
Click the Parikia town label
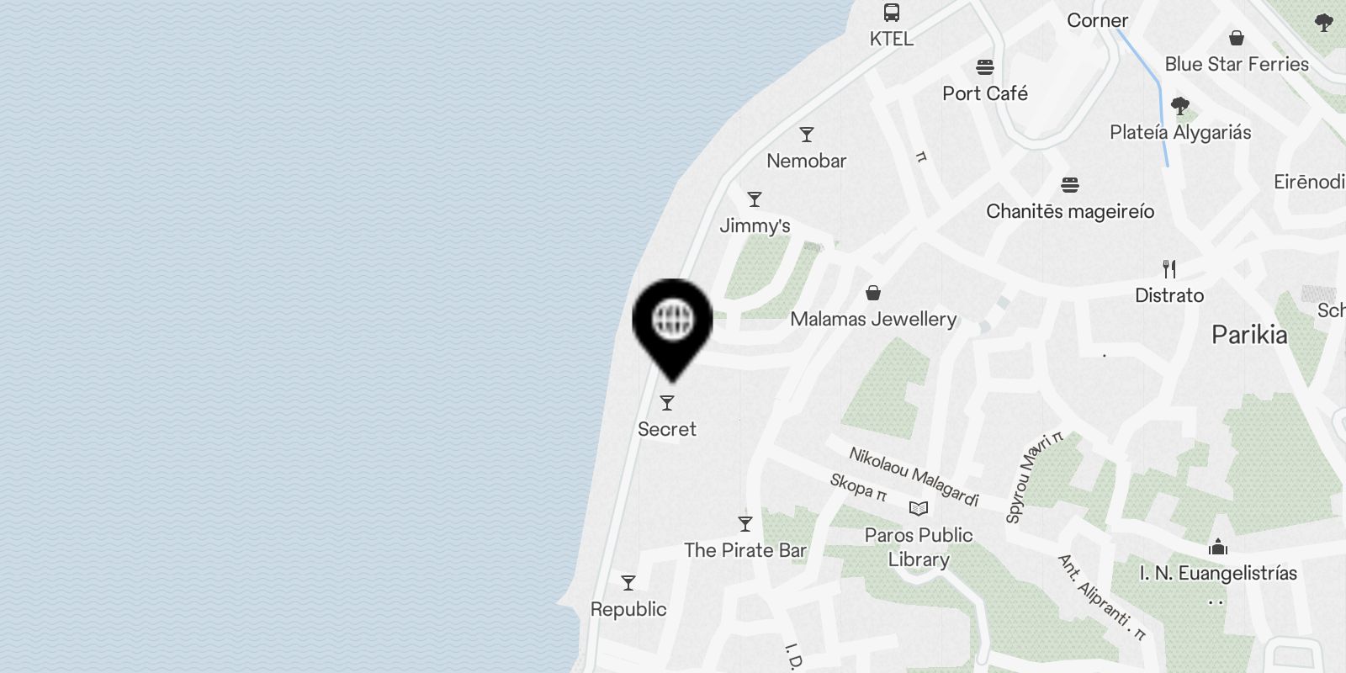click(1249, 335)
